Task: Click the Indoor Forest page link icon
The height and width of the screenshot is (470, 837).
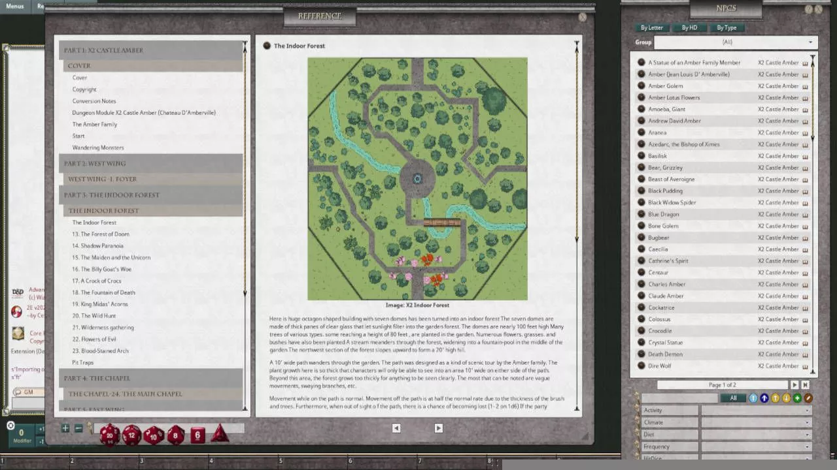Action: pyautogui.click(x=267, y=46)
